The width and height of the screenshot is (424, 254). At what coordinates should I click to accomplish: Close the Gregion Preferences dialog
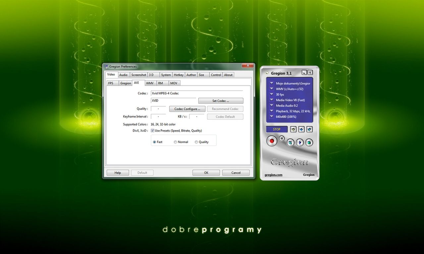[x=247, y=66]
